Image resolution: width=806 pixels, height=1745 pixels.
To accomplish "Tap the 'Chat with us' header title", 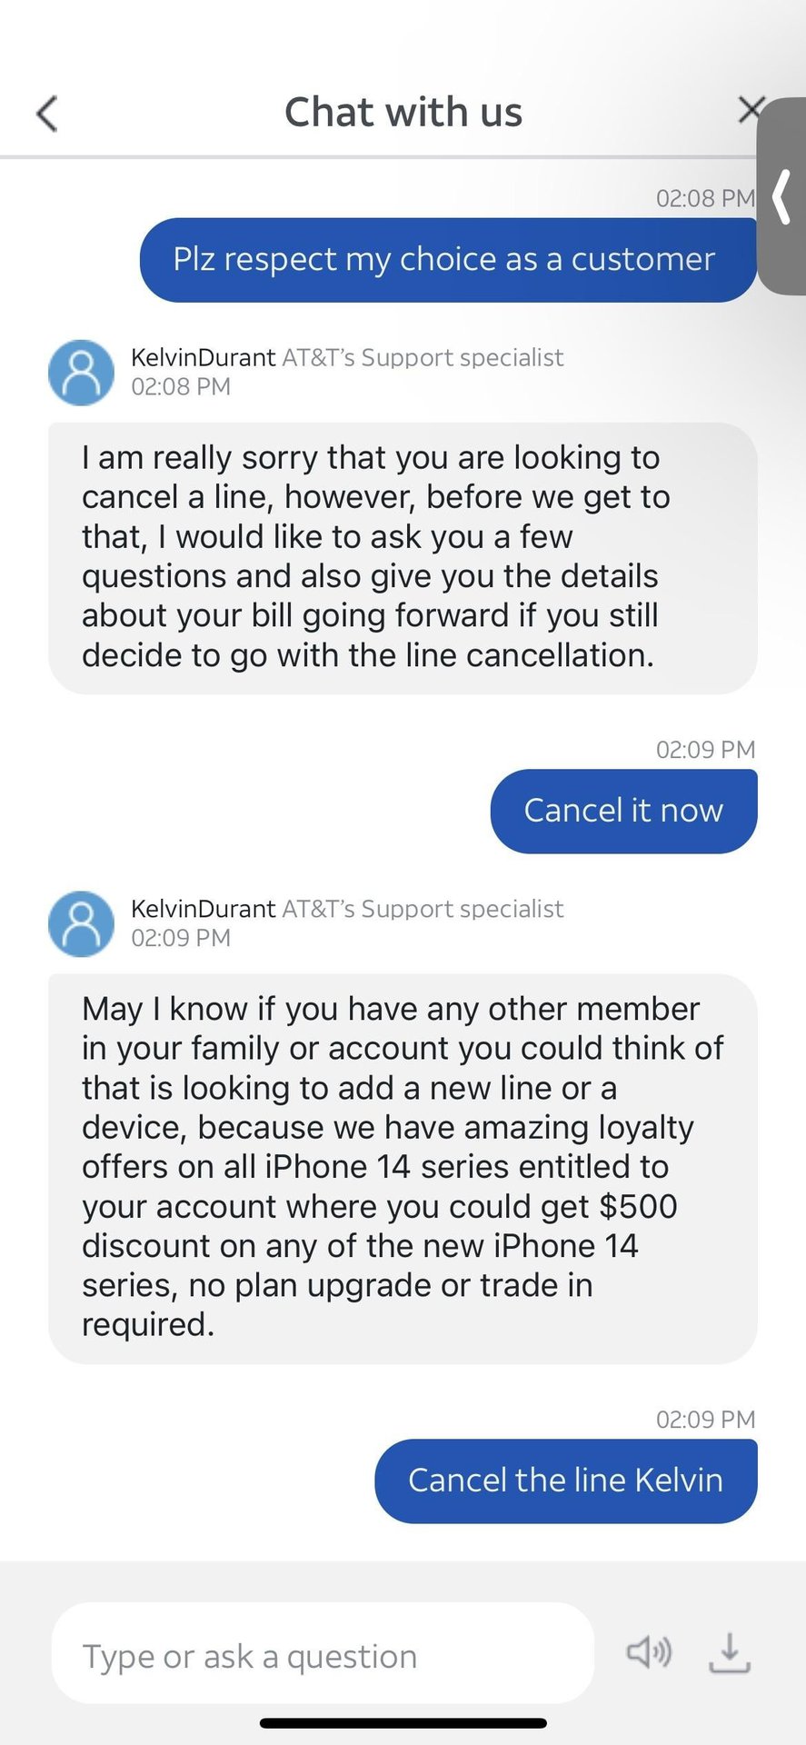I will 403,113.
